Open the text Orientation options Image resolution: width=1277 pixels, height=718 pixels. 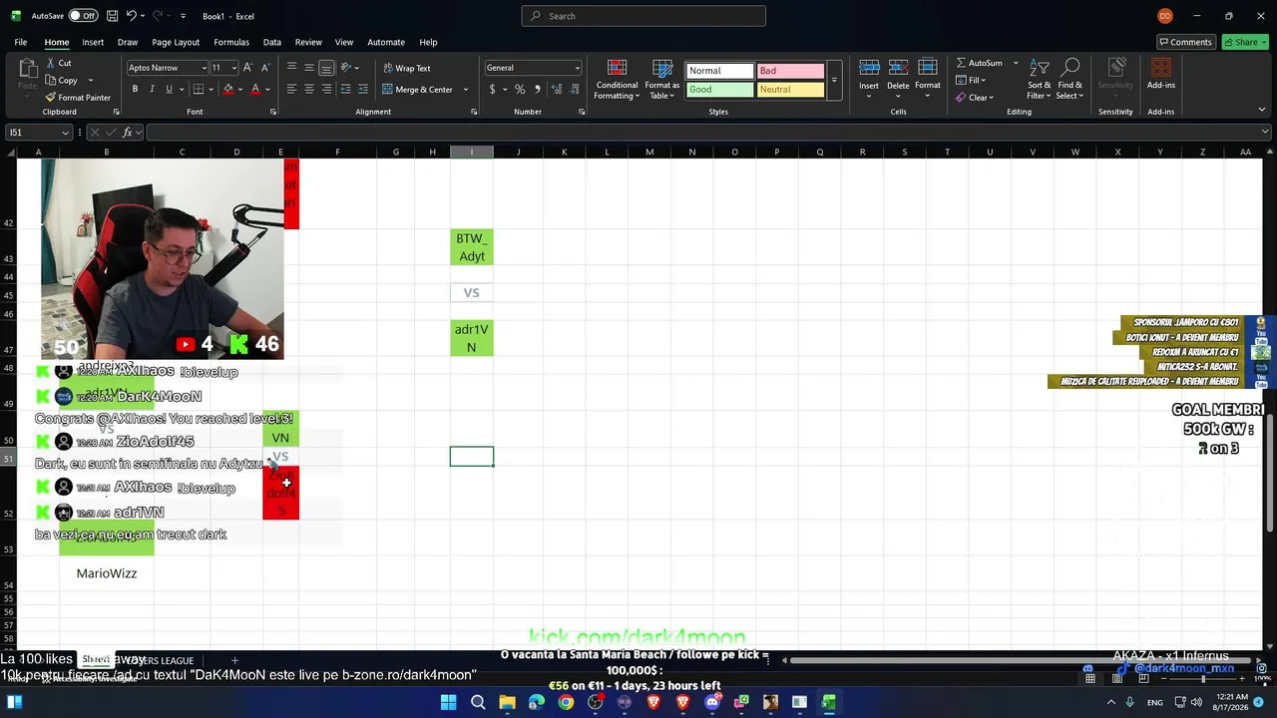(347, 68)
